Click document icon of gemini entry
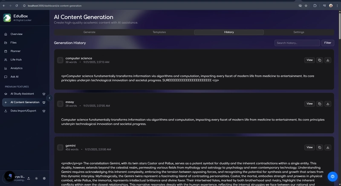The width and height of the screenshot is (341, 186). 60,148
